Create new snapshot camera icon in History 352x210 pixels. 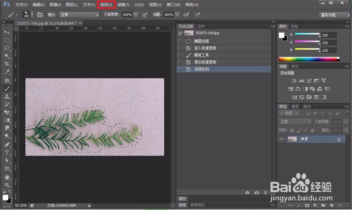(x=257, y=192)
